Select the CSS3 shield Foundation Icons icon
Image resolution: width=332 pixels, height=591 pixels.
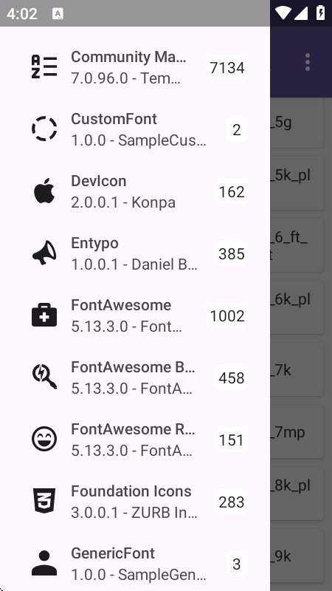click(x=44, y=502)
